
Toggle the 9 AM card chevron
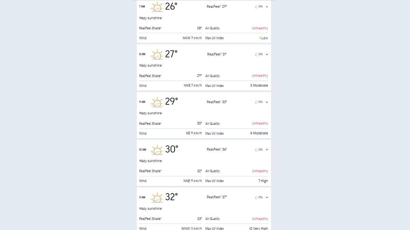pyautogui.click(x=267, y=102)
